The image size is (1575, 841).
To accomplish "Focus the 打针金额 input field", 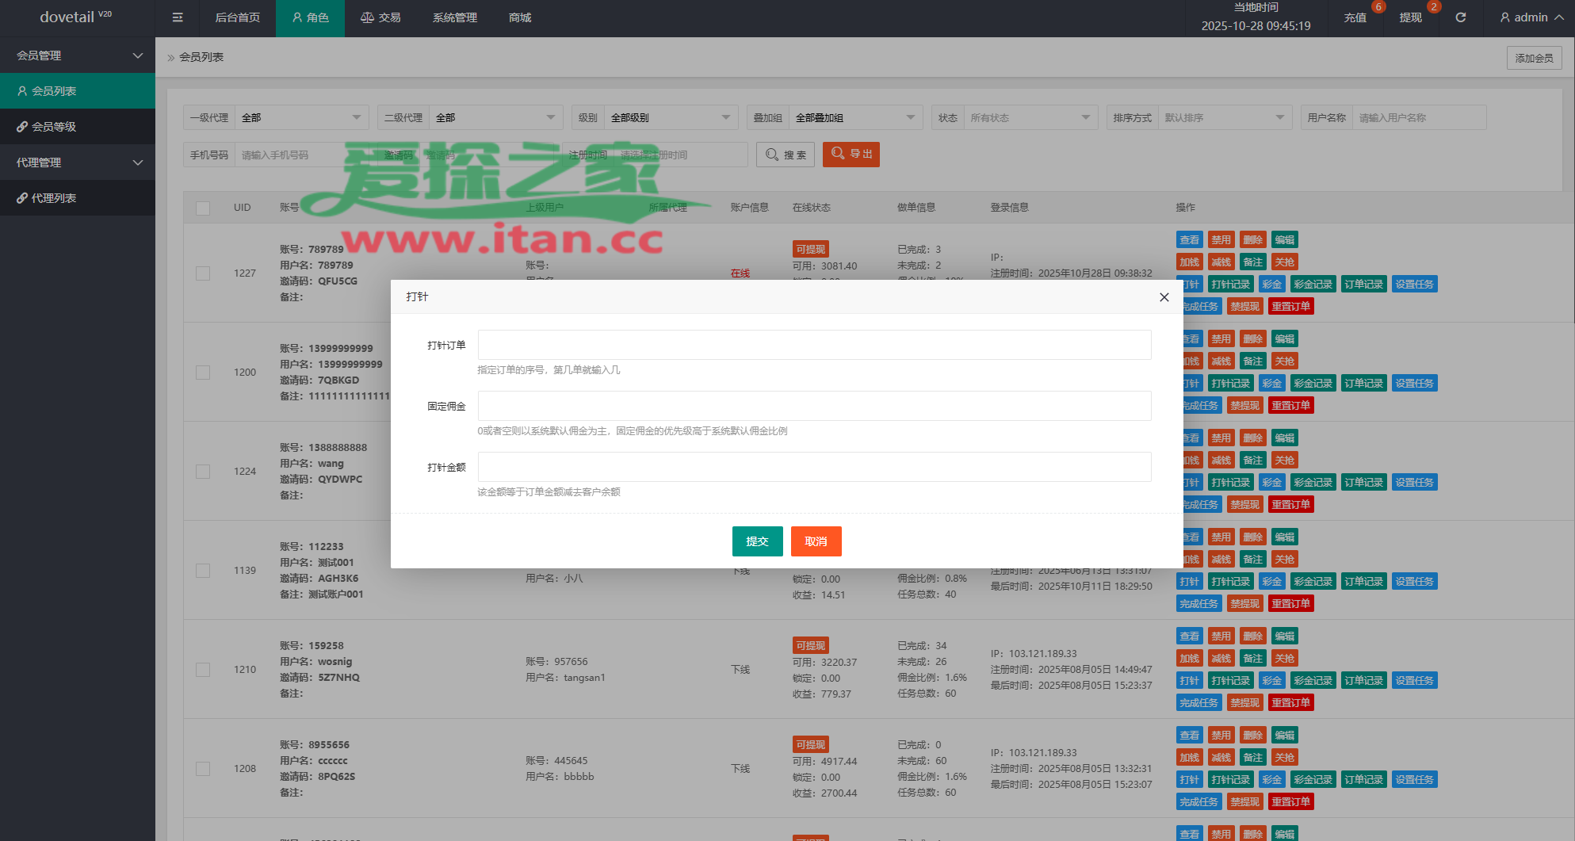I will (x=814, y=467).
